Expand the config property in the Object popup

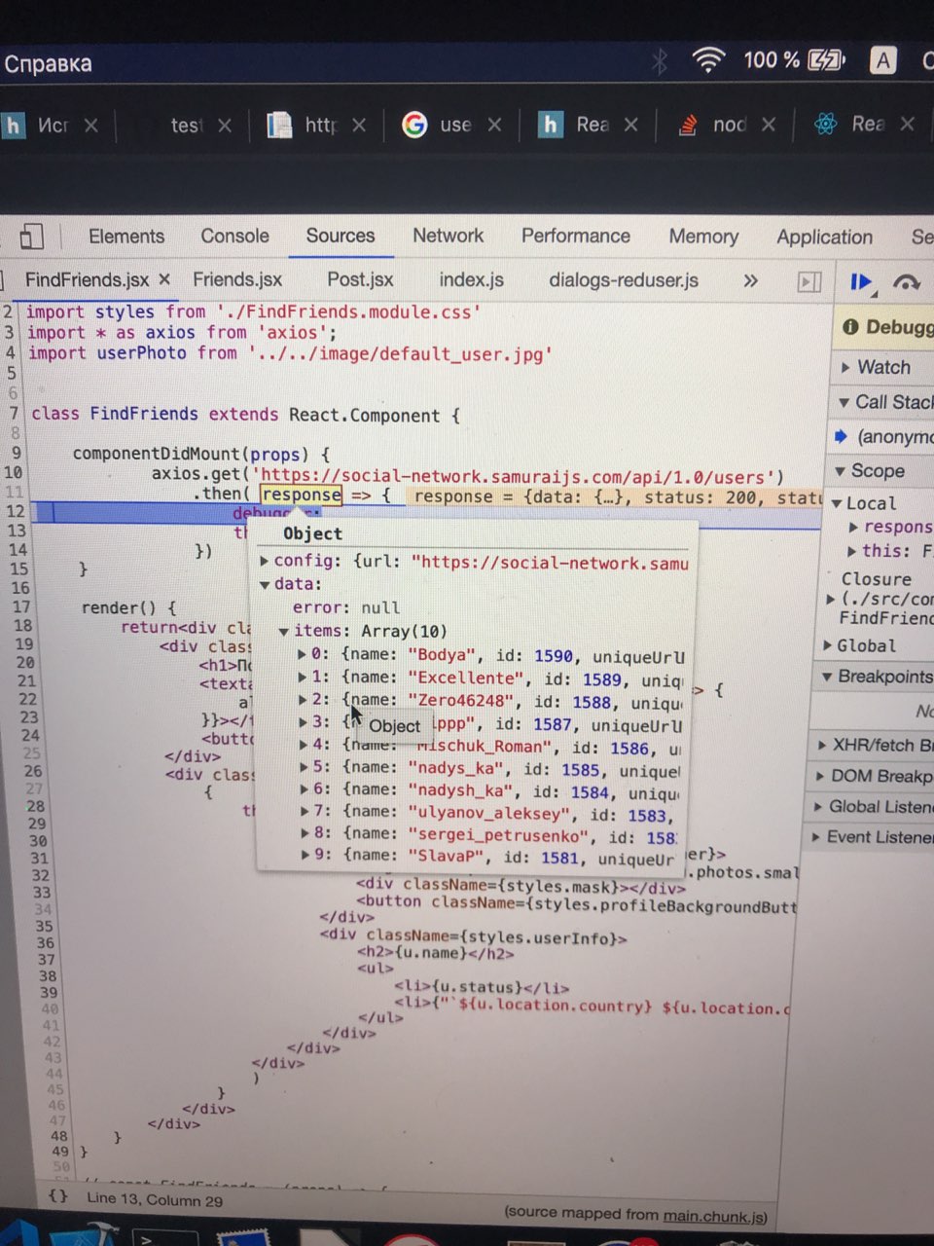[265, 562]
